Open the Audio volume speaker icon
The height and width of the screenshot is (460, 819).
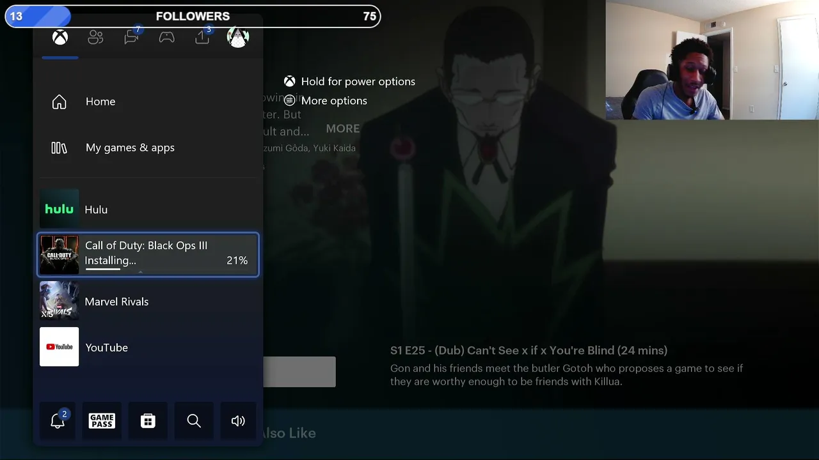(x=238, y=420)
